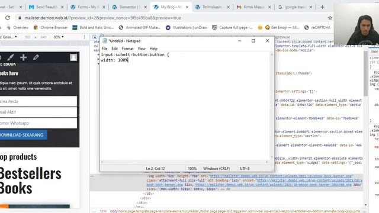Open the 'Overview' bookmark
Image resolution: width=379 pixels, height=213 pixels.
pyautogui.click(x=17, y=28)
